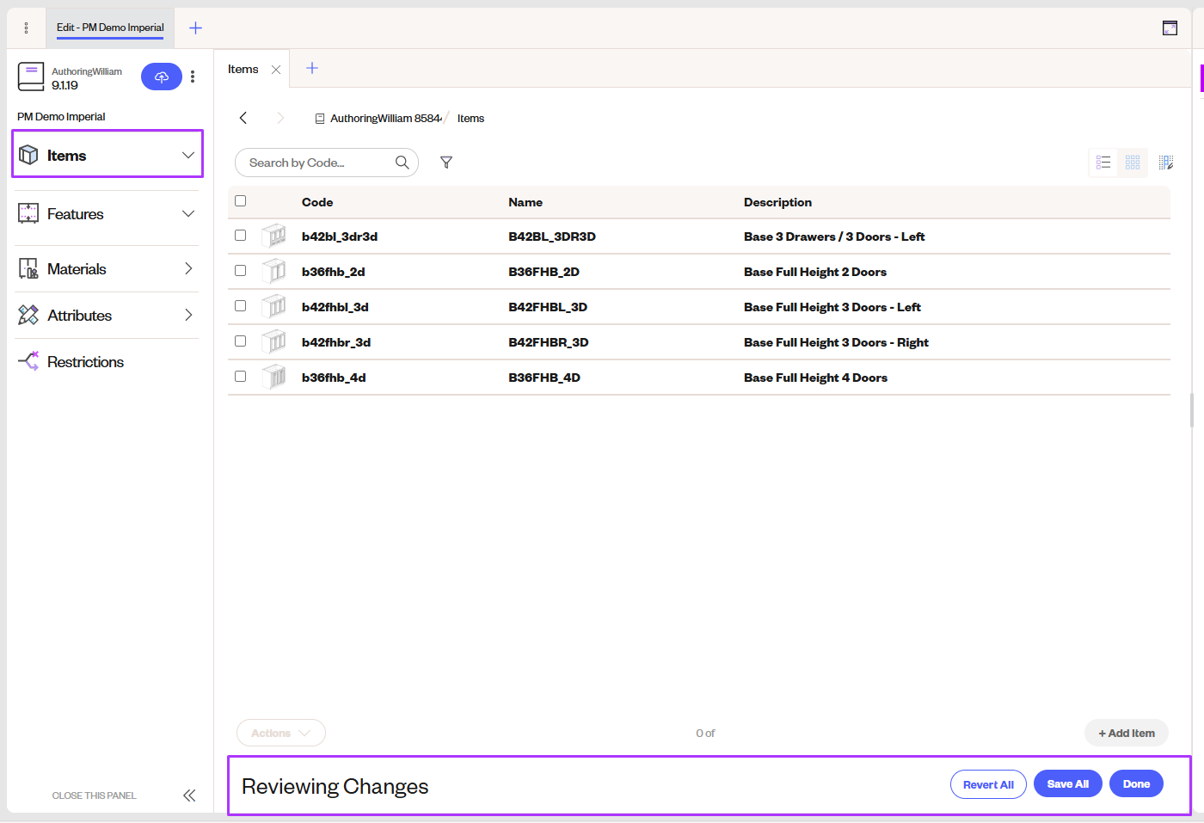Tick the checkbox for b36fhb_2d
The image size is (1204, 823).
click(240, 270)
